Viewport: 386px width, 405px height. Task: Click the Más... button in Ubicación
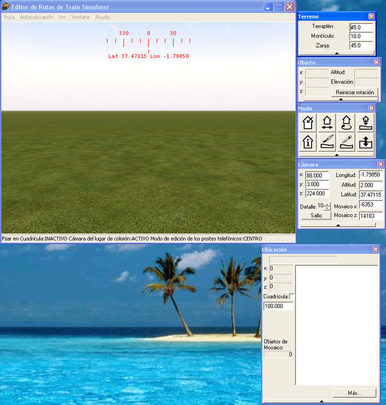pyautogui.click(x=354, y=393)
